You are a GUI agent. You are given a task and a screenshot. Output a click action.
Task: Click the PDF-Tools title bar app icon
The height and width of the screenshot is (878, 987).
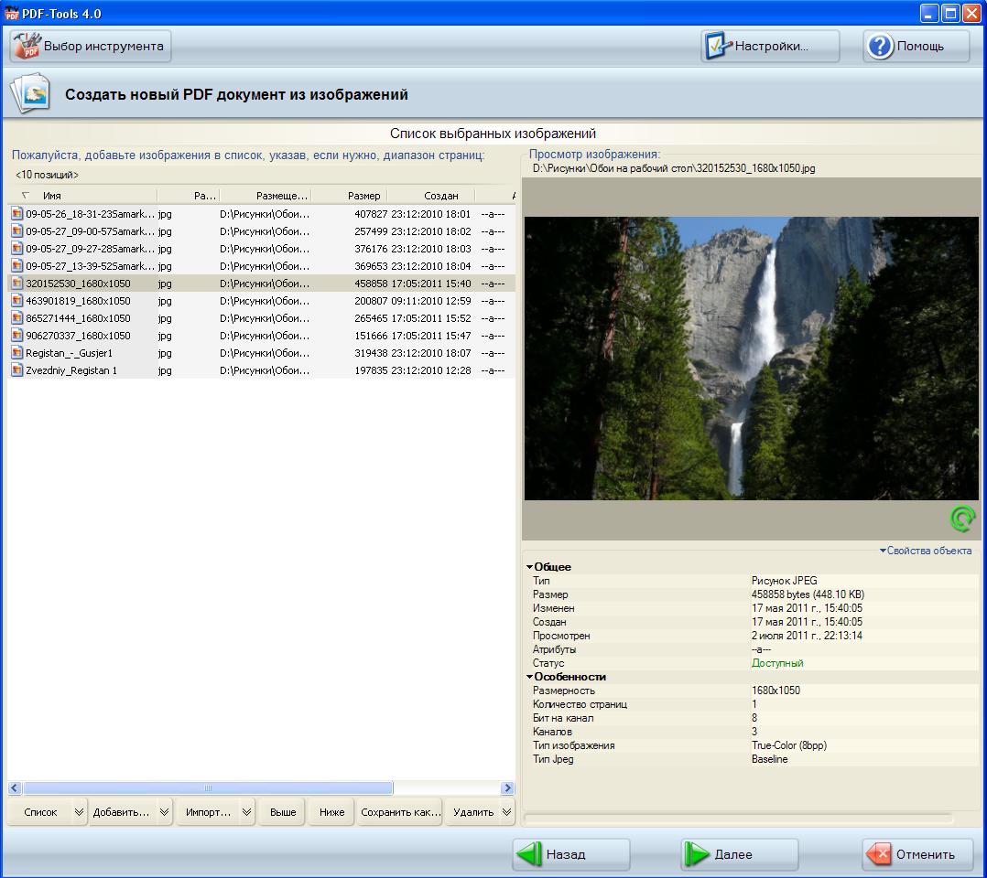(x=11, y=13)
